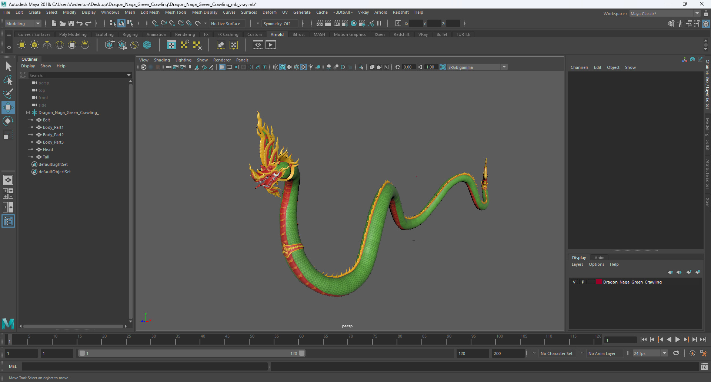711x382 pixels.
Task: Create an Arnold area light
Action: 22,45
